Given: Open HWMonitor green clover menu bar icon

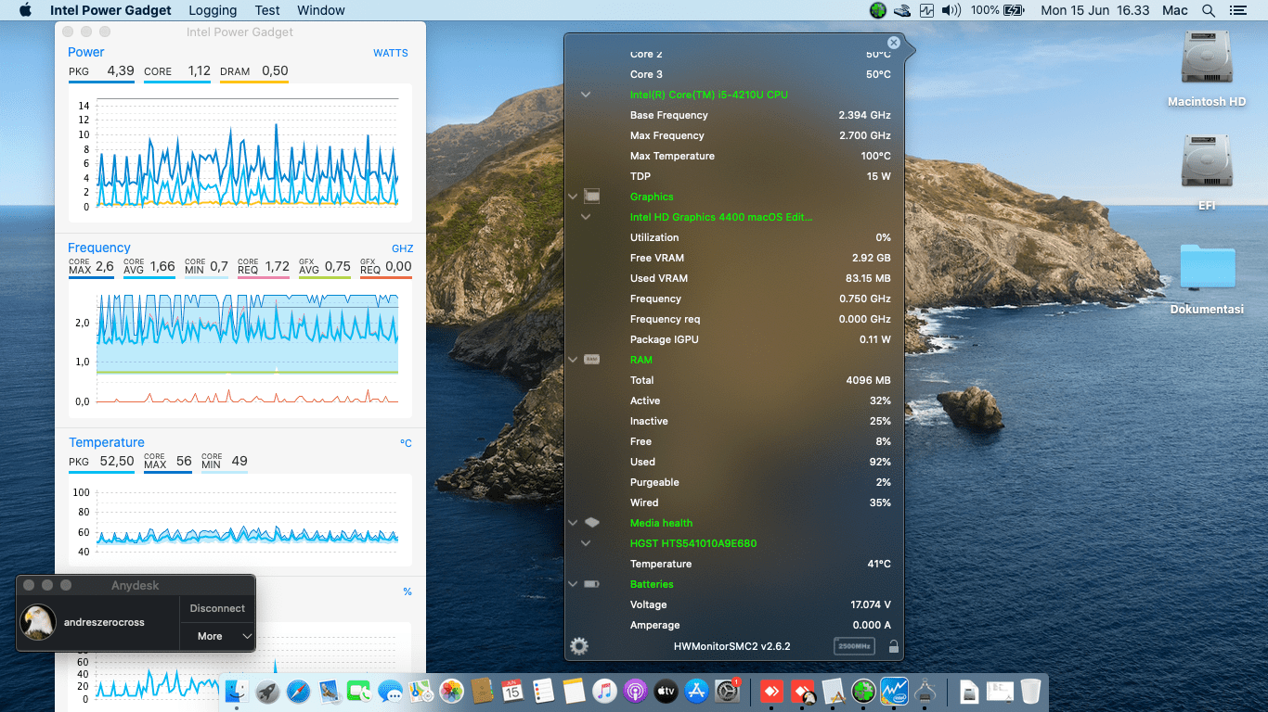Looking at the screenshot, I should pos(878,10).
